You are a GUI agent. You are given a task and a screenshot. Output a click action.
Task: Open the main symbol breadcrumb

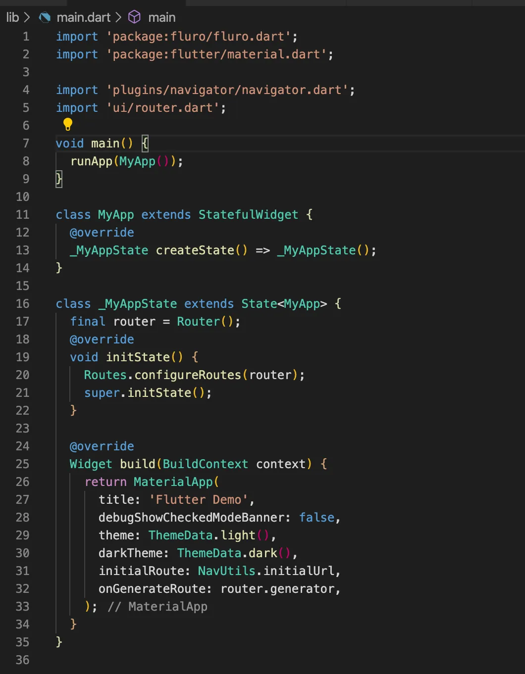161,17
